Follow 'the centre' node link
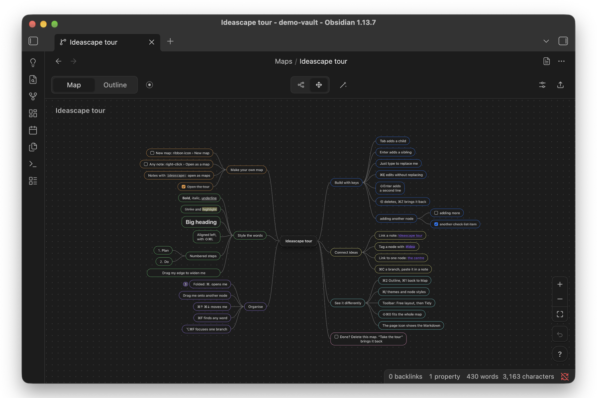This screenshot has width=597, height=398. click(416, 258)
